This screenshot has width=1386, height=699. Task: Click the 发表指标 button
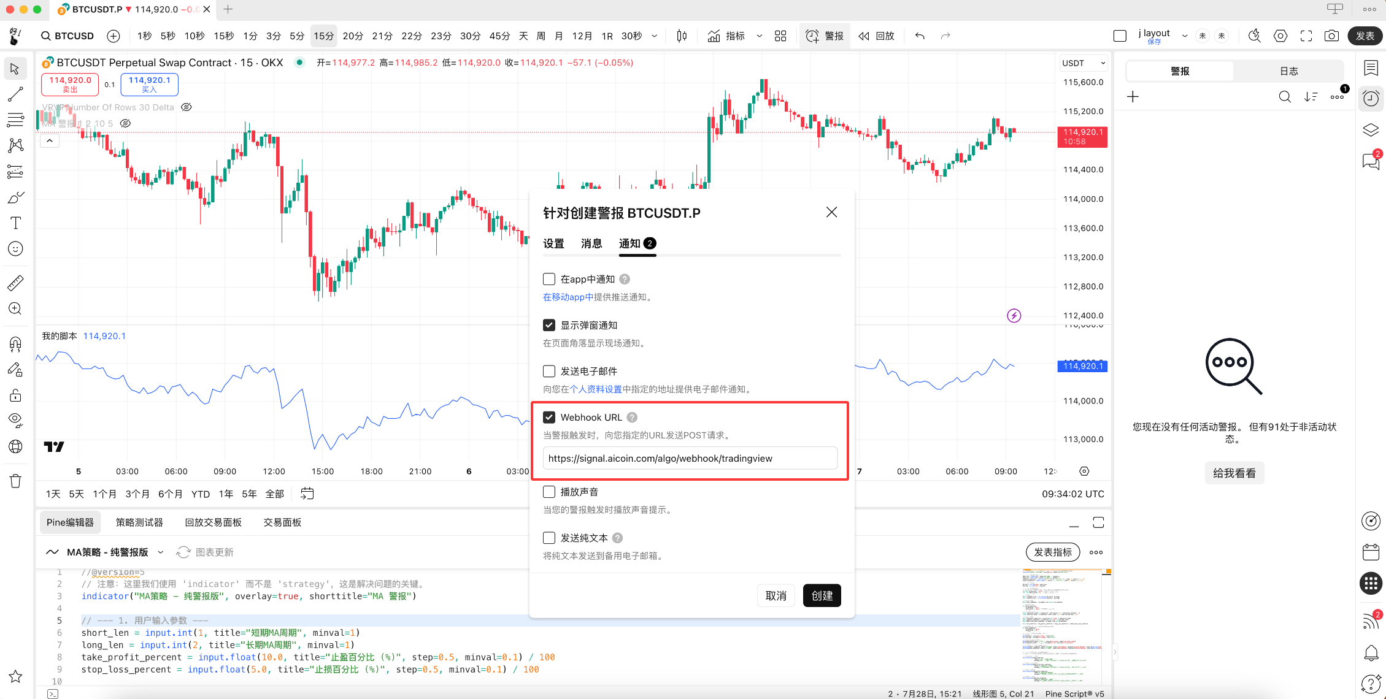point(1053,552)
